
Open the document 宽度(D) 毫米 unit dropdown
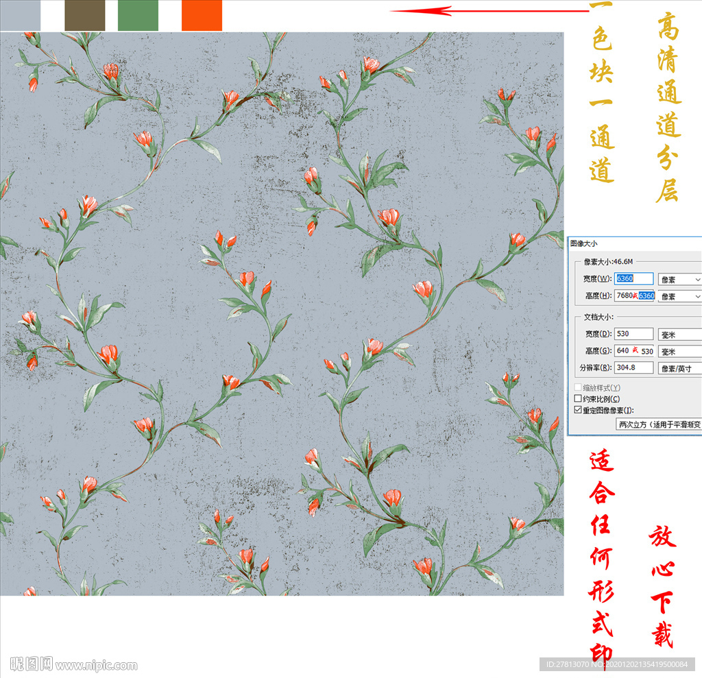[679, 335]
